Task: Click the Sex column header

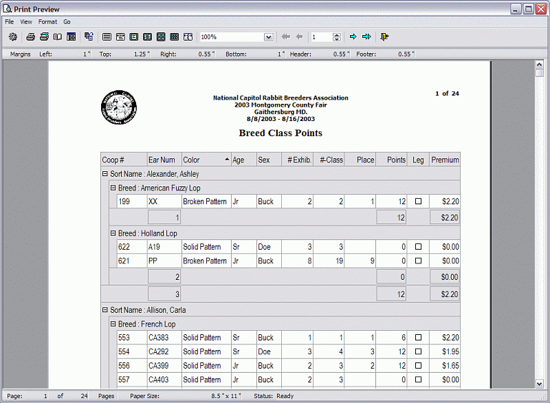Action: [269, 160]
